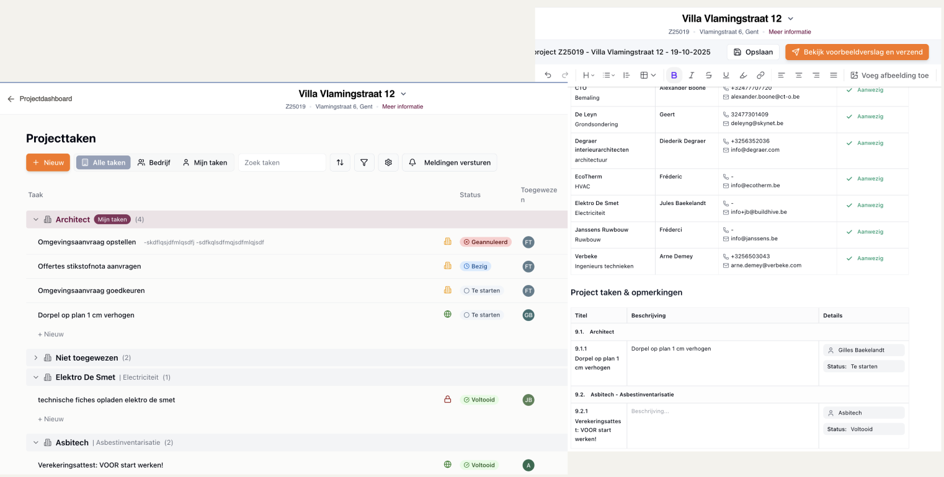Apply strikethrough formatting

(708, 76)
